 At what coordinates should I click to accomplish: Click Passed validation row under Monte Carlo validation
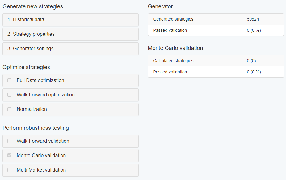click(x=216, y=72)
